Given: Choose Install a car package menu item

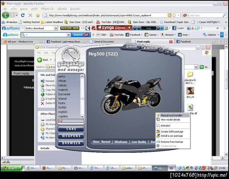Looking at the screenshot, I should [173, 136].
